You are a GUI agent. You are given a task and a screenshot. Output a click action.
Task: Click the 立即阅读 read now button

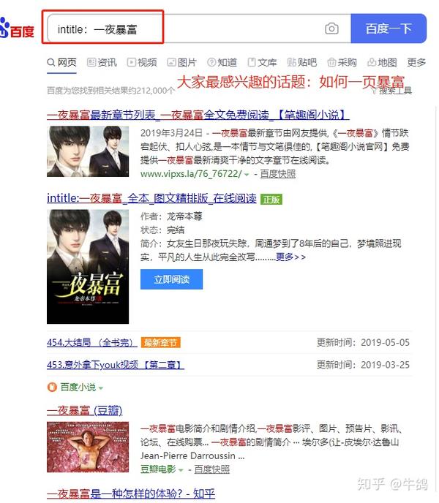pos(171,279)
